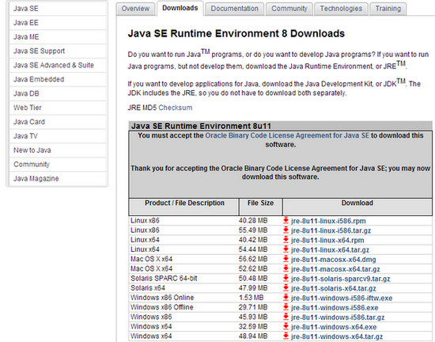The height and width of the screenshot is (342, 435).
Task: Click the Download column header
Action: (357, 207)
